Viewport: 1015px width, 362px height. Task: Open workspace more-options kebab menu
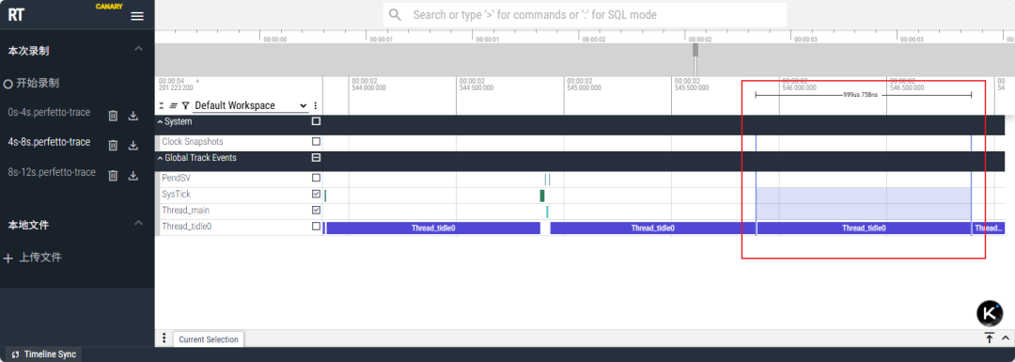(315, 105)
